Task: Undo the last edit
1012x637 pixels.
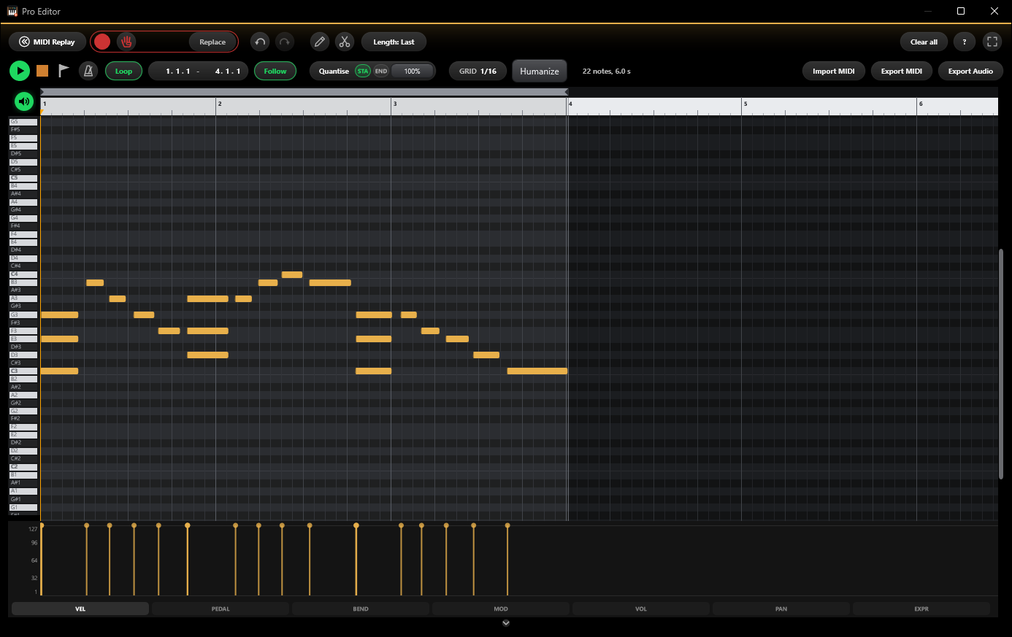Action: click(260, 42)
